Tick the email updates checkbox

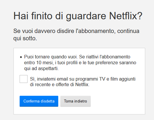tap(24, 79)
